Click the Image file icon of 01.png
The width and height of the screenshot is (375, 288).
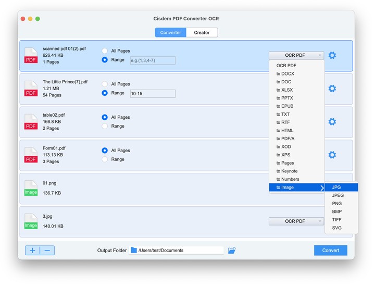pos(31,189)
